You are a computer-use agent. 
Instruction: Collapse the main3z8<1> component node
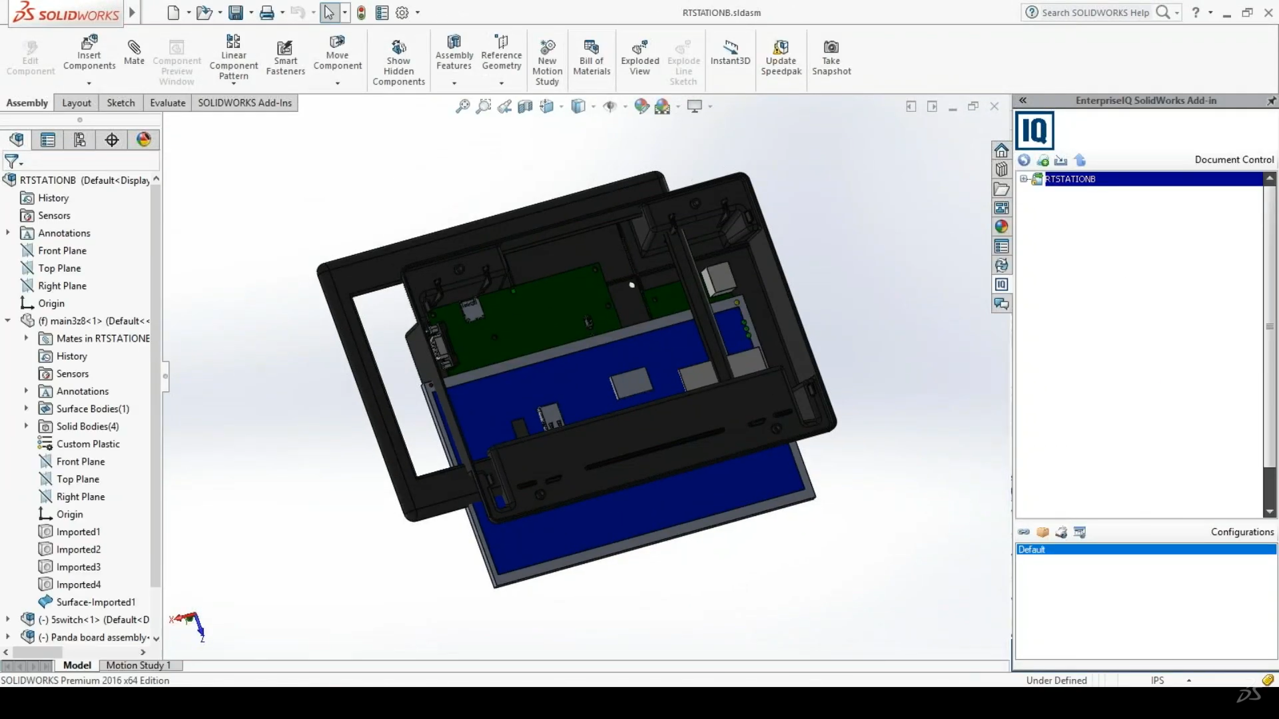click(x=8, y=321)
